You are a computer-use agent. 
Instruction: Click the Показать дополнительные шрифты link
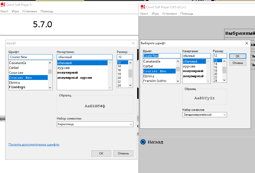pos(34,144)
